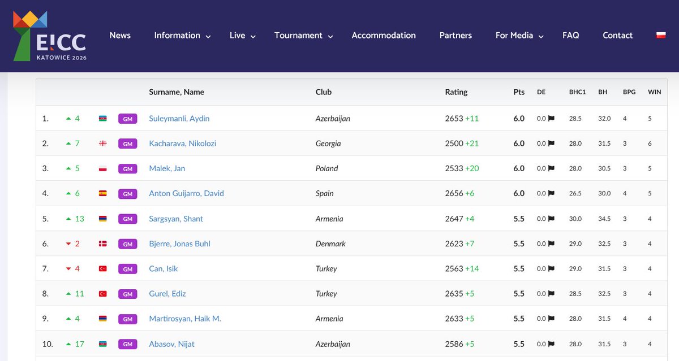
Task: Open the News menu item
Action: (120, 35)
